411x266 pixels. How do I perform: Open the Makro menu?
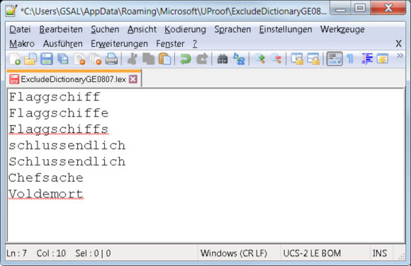point(22,44)
